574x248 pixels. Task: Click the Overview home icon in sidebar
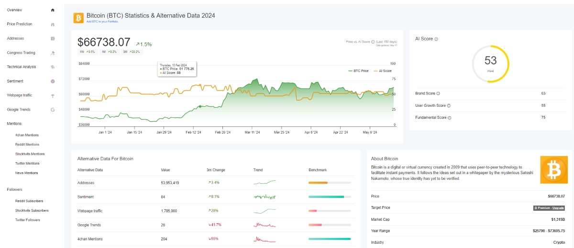click(53, 10)
